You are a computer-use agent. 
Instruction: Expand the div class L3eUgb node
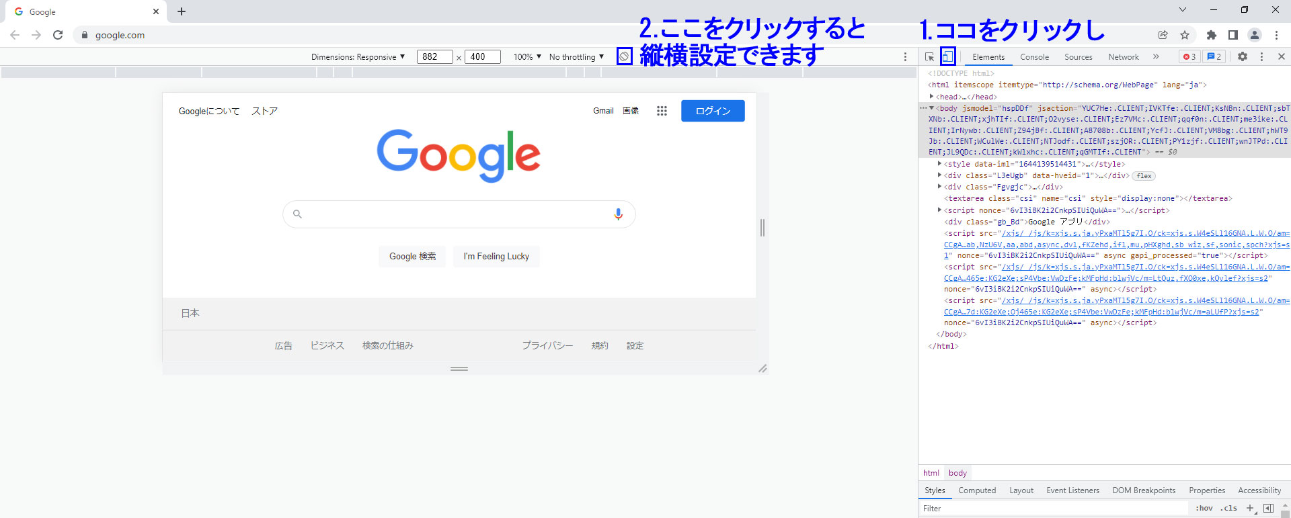(940, 175)
